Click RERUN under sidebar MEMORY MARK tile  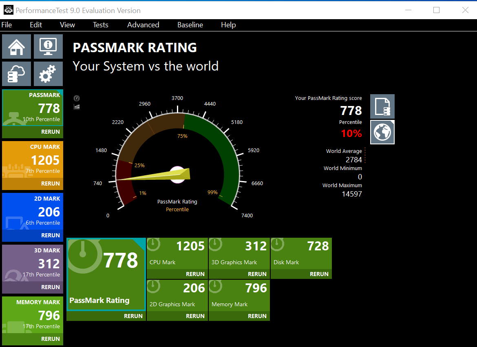51,338
